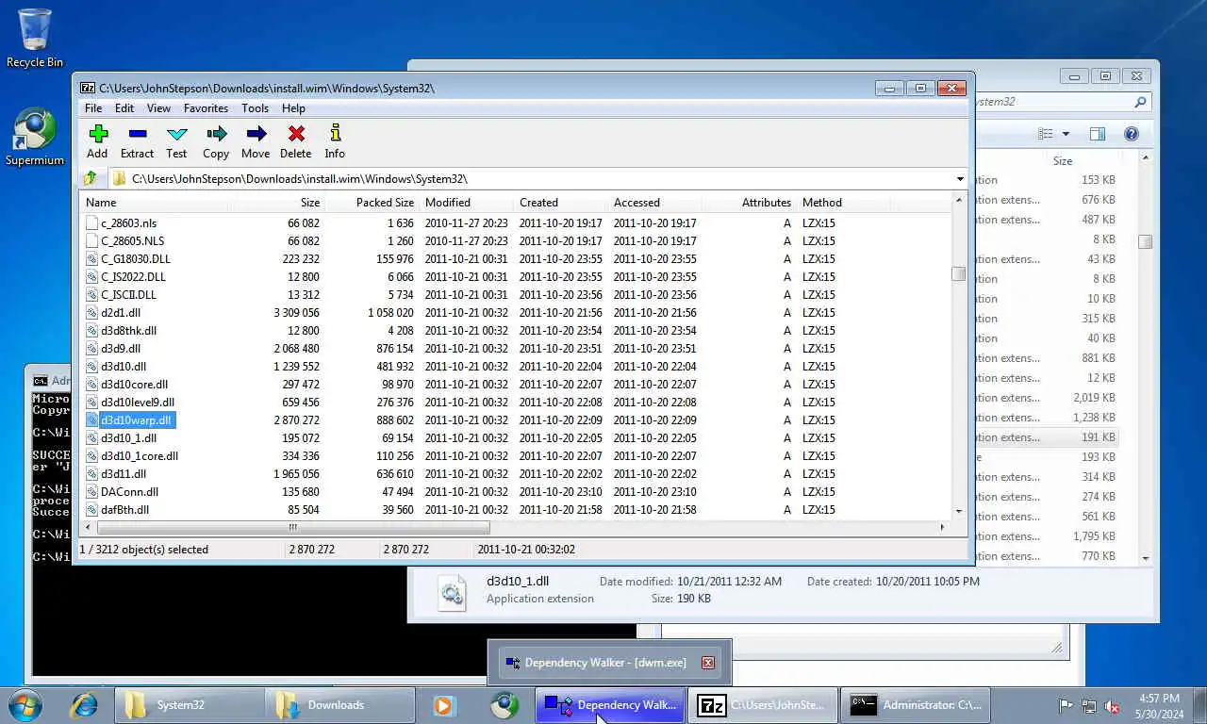Select file c_28603.nls

pos(128,223)
